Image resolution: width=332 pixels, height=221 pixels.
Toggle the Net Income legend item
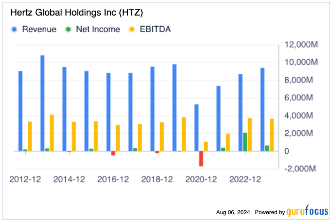click(x=92, y=29)
